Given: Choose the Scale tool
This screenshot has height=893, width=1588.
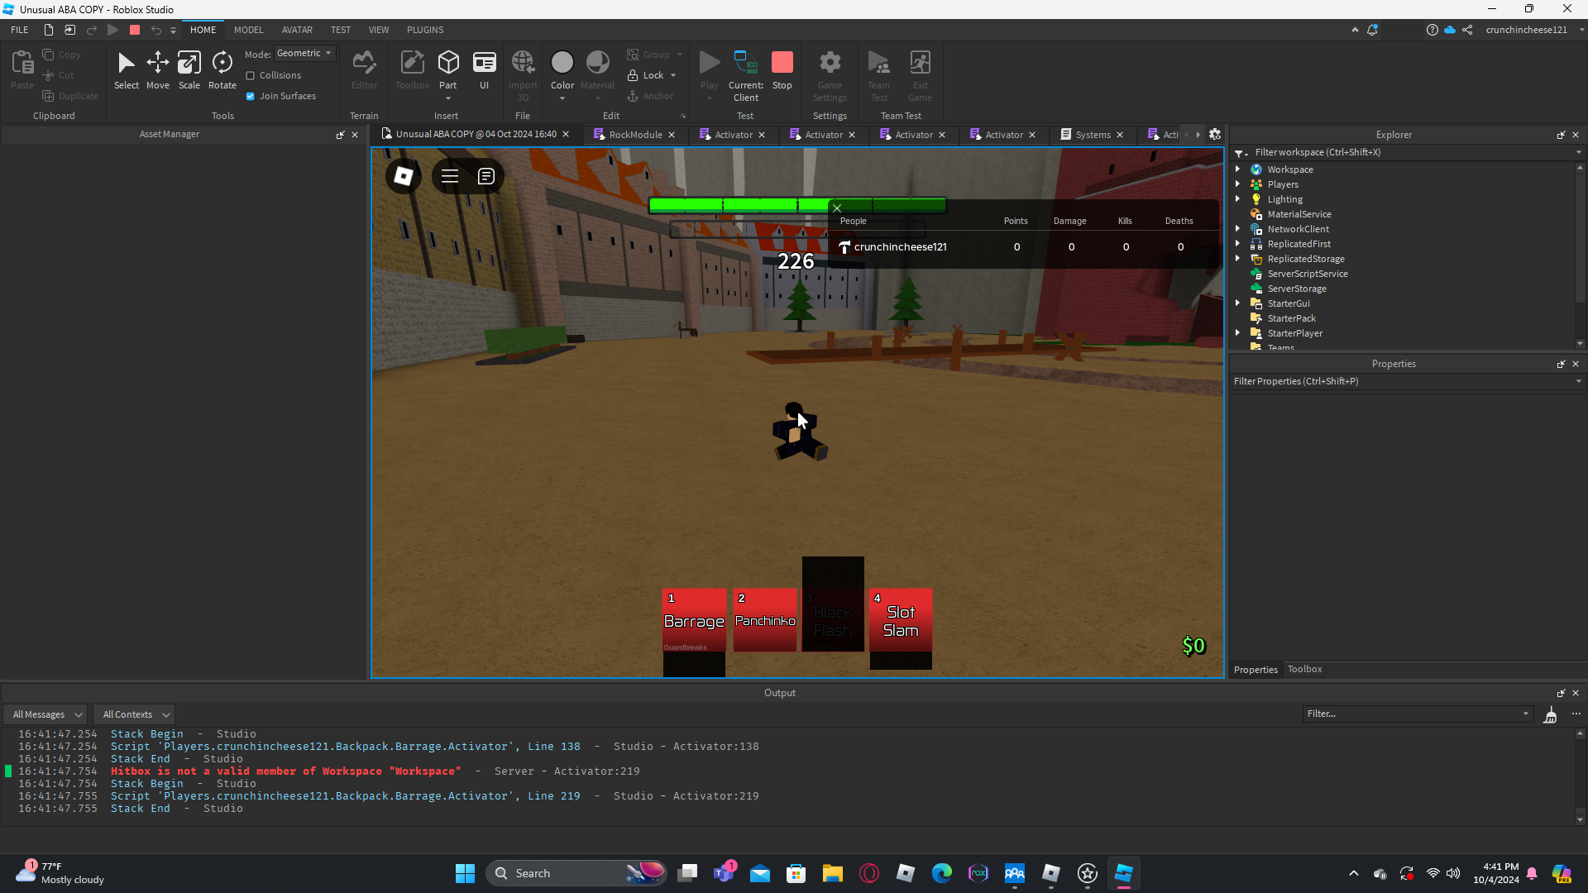Looking at the screenshot, I should tap(189, 69).
